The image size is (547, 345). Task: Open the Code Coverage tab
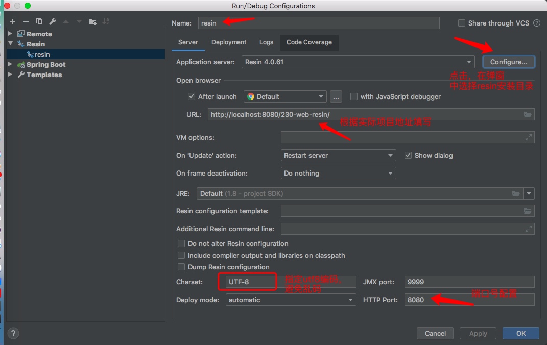coord(309,42)
